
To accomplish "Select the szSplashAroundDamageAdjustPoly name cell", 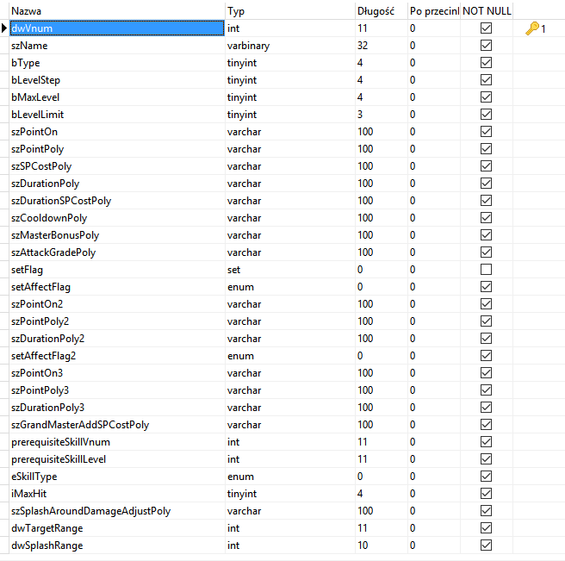I will 117,511.
